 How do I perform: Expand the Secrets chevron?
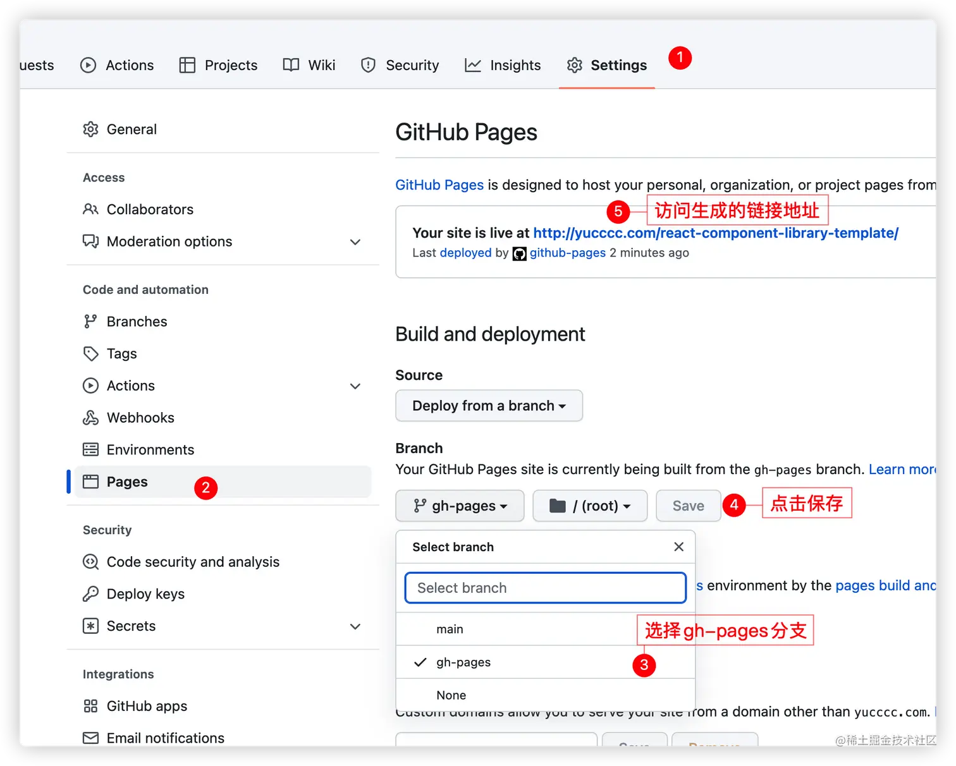355,626
